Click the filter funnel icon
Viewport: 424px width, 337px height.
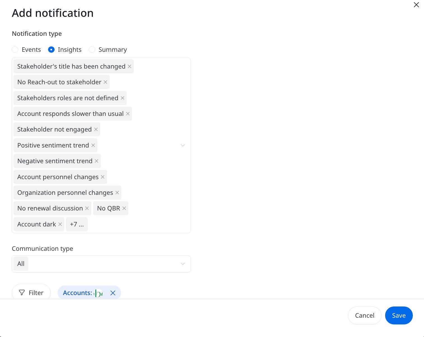point(22,292)
